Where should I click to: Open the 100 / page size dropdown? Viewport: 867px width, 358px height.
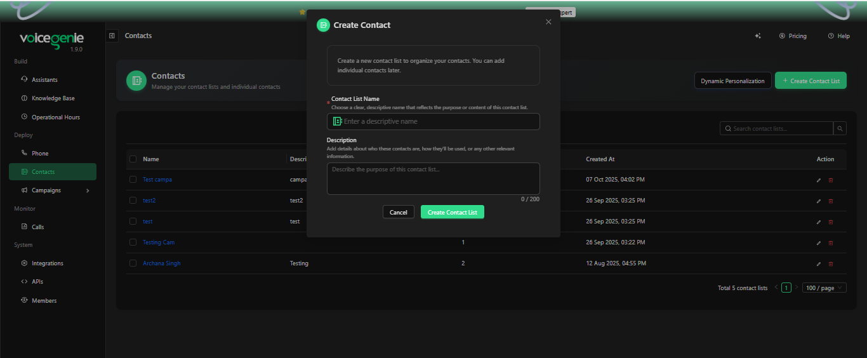824,288
